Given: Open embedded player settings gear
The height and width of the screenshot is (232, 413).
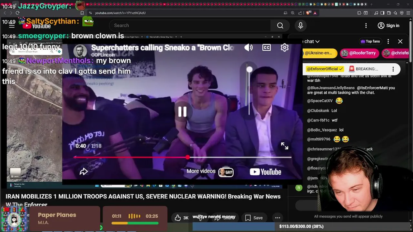Looking at the screenshot, I should (x=285, y=48).
